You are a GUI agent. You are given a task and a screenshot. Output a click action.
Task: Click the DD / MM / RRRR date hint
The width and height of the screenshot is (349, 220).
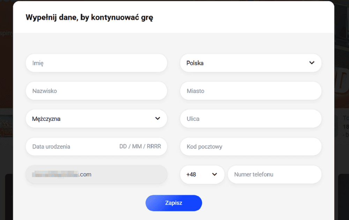[x=140, y=147]
